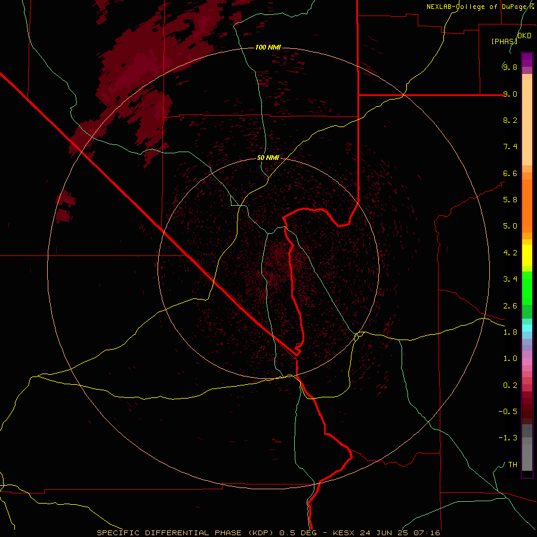The height and width of the screenshot is (537, 537).
Task: Click the -1.3 scale label
Action: [508, 438]
